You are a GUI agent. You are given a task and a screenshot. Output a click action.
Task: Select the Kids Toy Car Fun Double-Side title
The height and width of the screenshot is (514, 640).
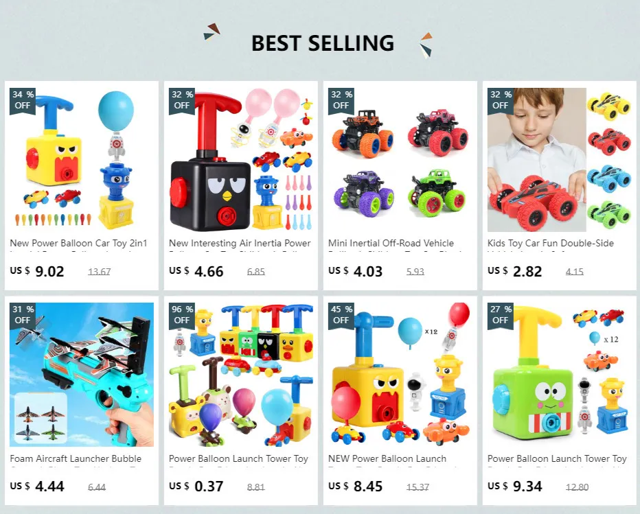[551, 243]
